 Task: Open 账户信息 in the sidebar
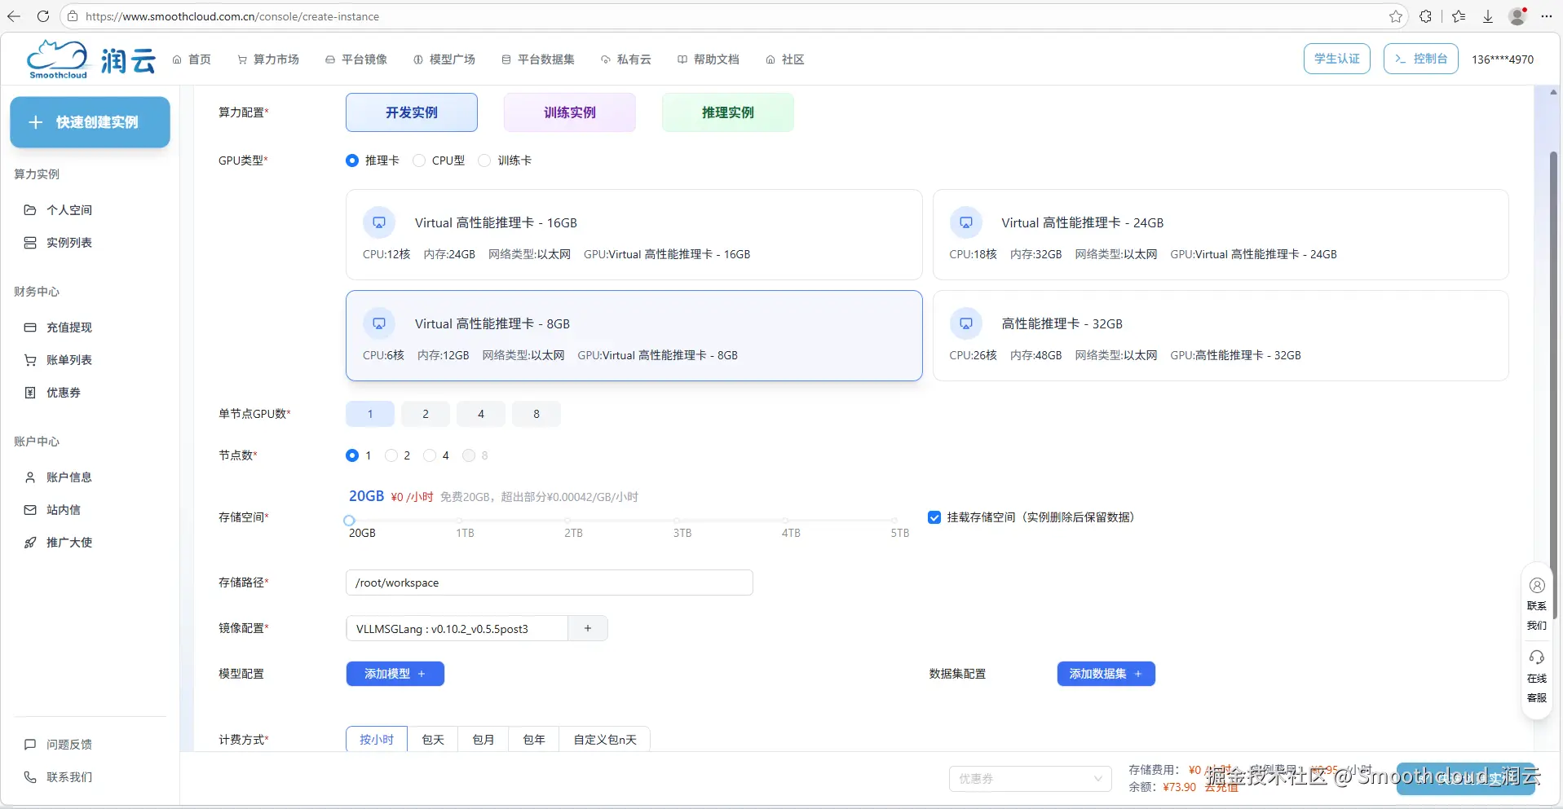69,477
